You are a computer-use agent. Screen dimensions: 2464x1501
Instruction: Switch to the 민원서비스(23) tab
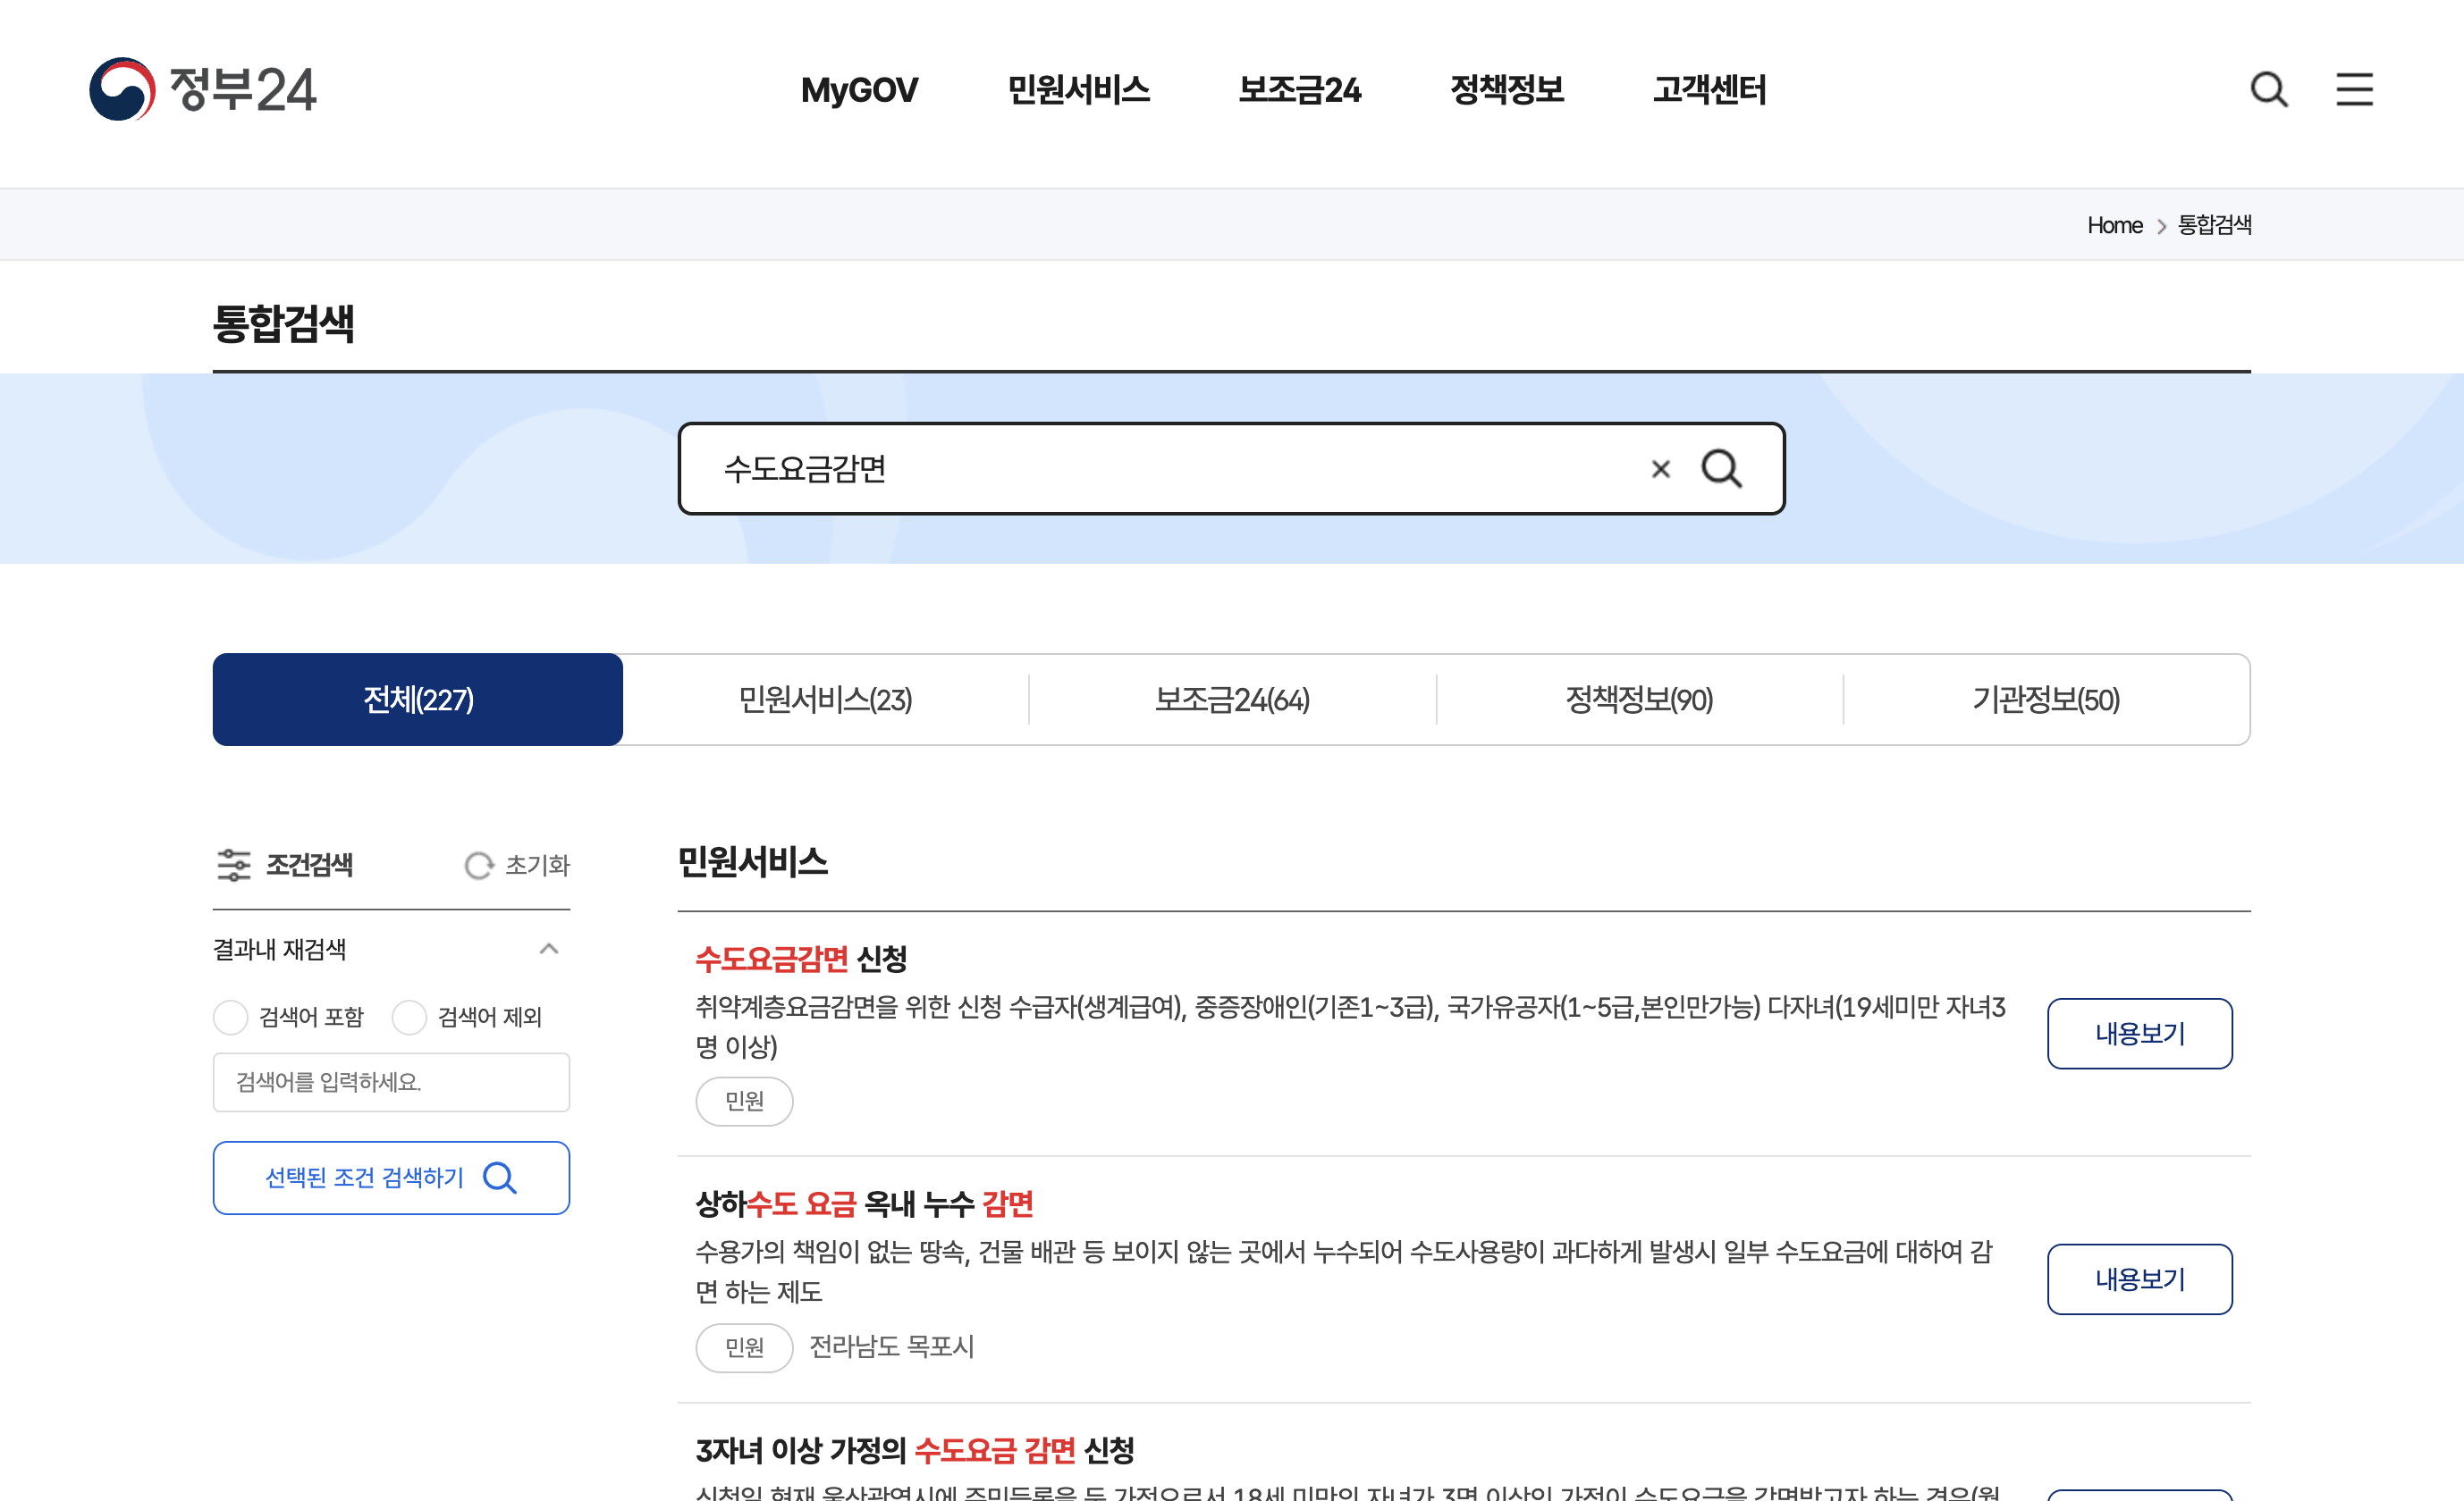(825, 700)
